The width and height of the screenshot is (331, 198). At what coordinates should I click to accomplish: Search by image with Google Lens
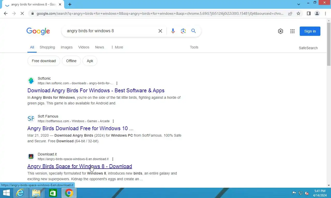pos(183,31)
